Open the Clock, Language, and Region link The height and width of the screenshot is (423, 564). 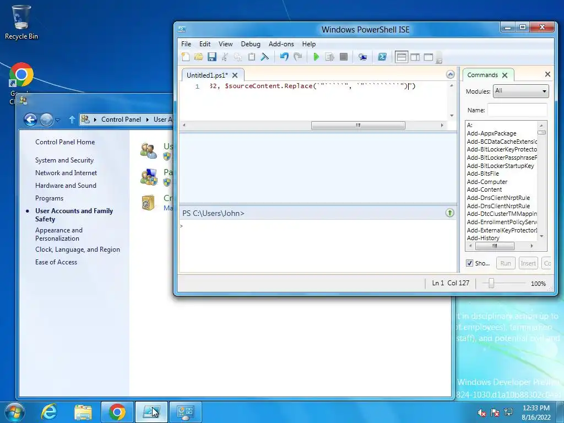[78, 250]
